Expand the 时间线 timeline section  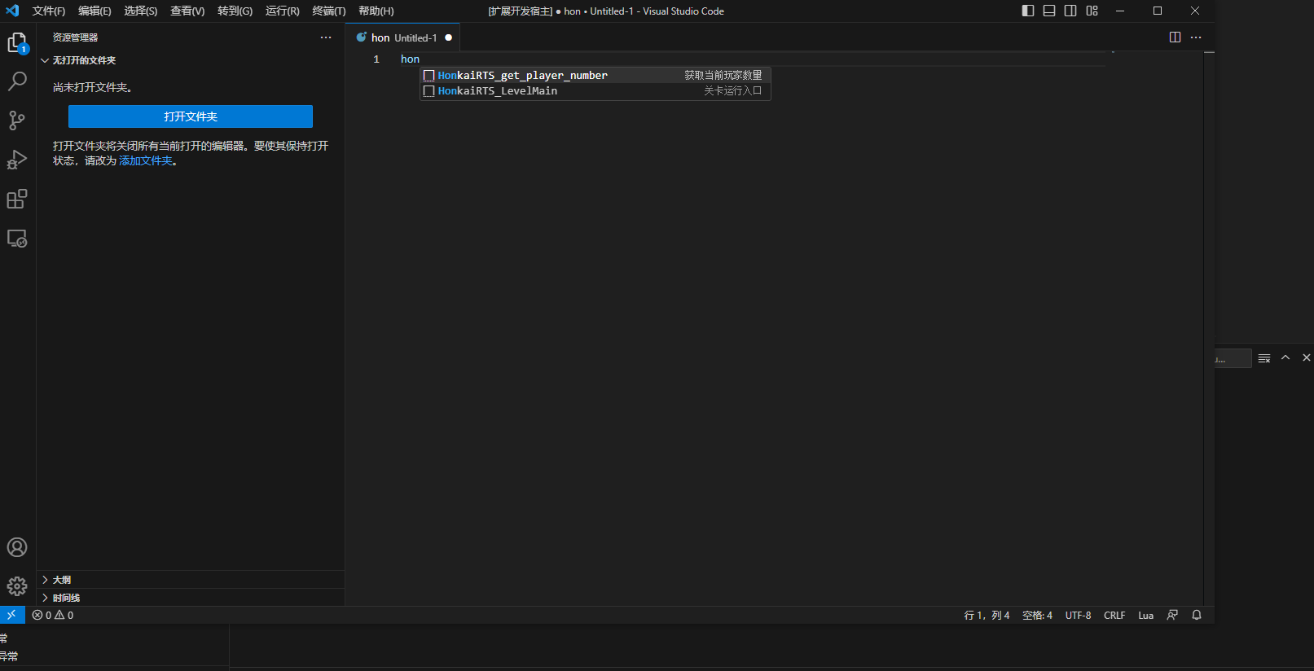66,598
